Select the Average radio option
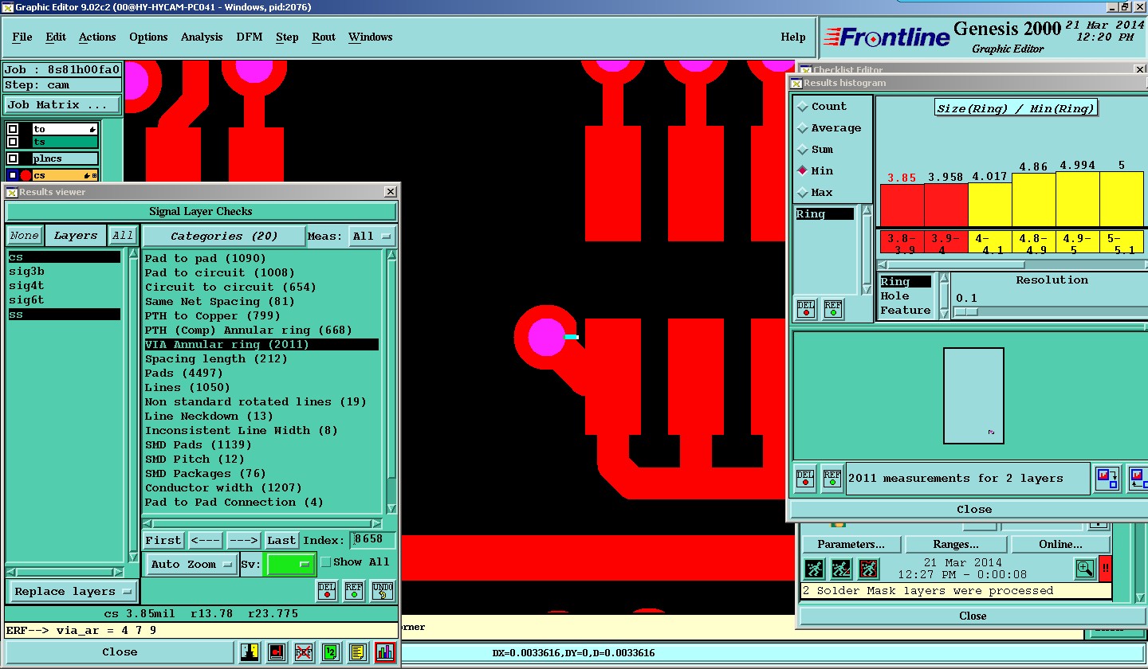This screenshot has width=1148, height=669. pyautogui.click(x=803, y=128)
